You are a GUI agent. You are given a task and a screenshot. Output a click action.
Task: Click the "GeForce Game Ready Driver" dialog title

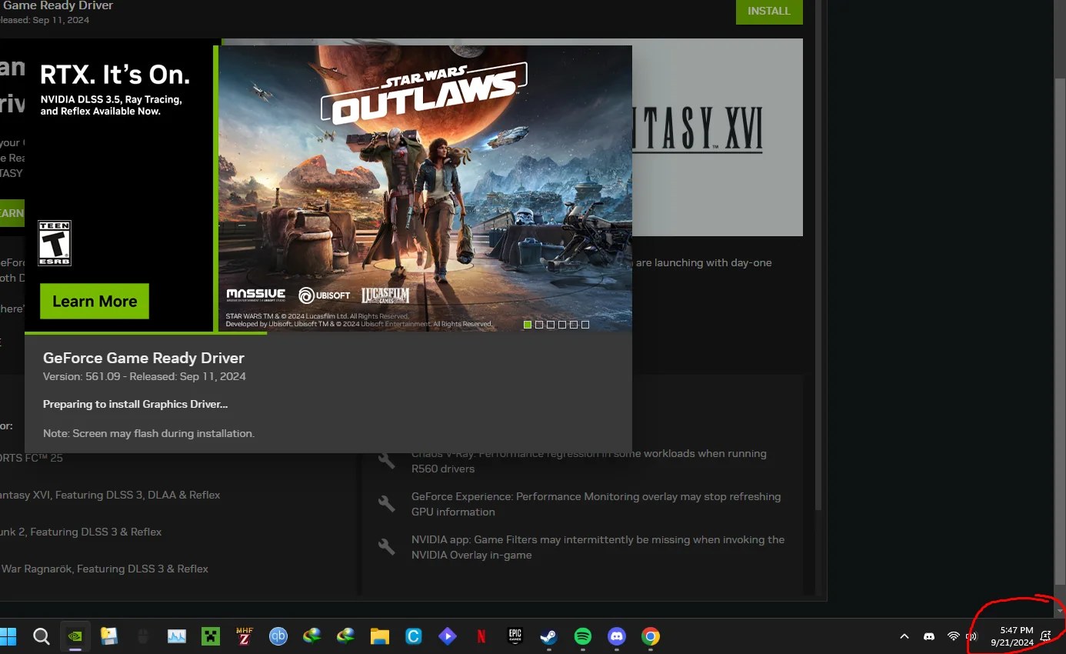tap(144, 358)
